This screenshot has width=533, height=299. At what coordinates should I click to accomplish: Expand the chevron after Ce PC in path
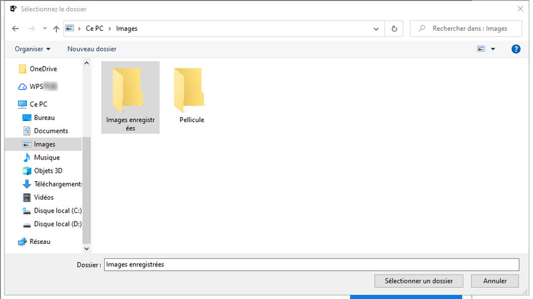[110, 29]
